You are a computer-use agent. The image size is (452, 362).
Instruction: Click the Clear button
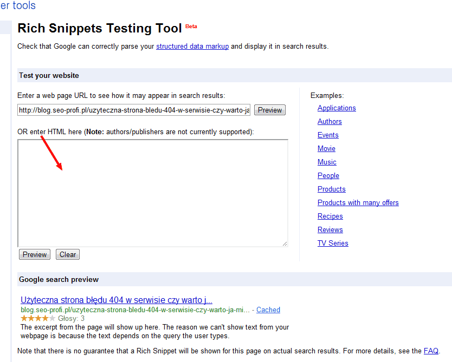(68, 254)
